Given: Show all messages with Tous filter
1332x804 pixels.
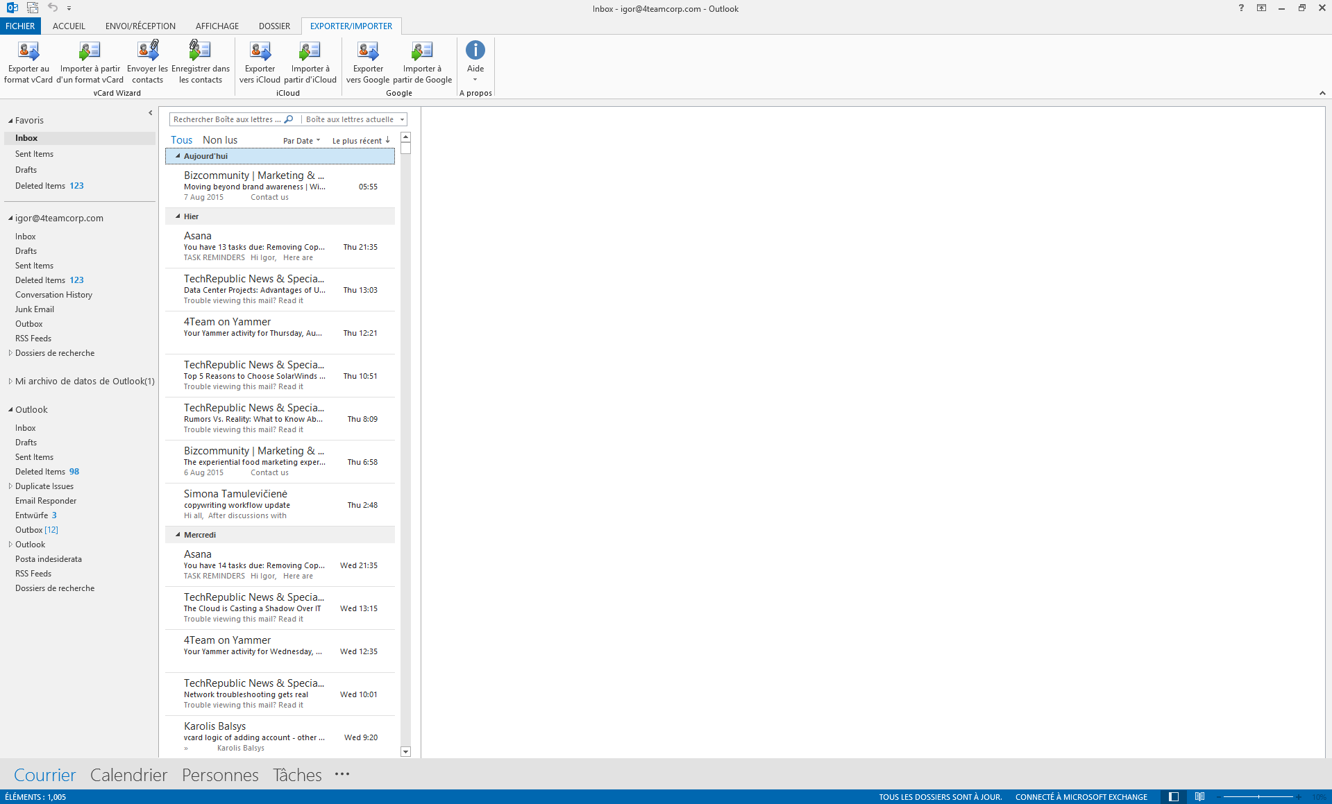Looking at the screenshot, I should coord(182,140).
